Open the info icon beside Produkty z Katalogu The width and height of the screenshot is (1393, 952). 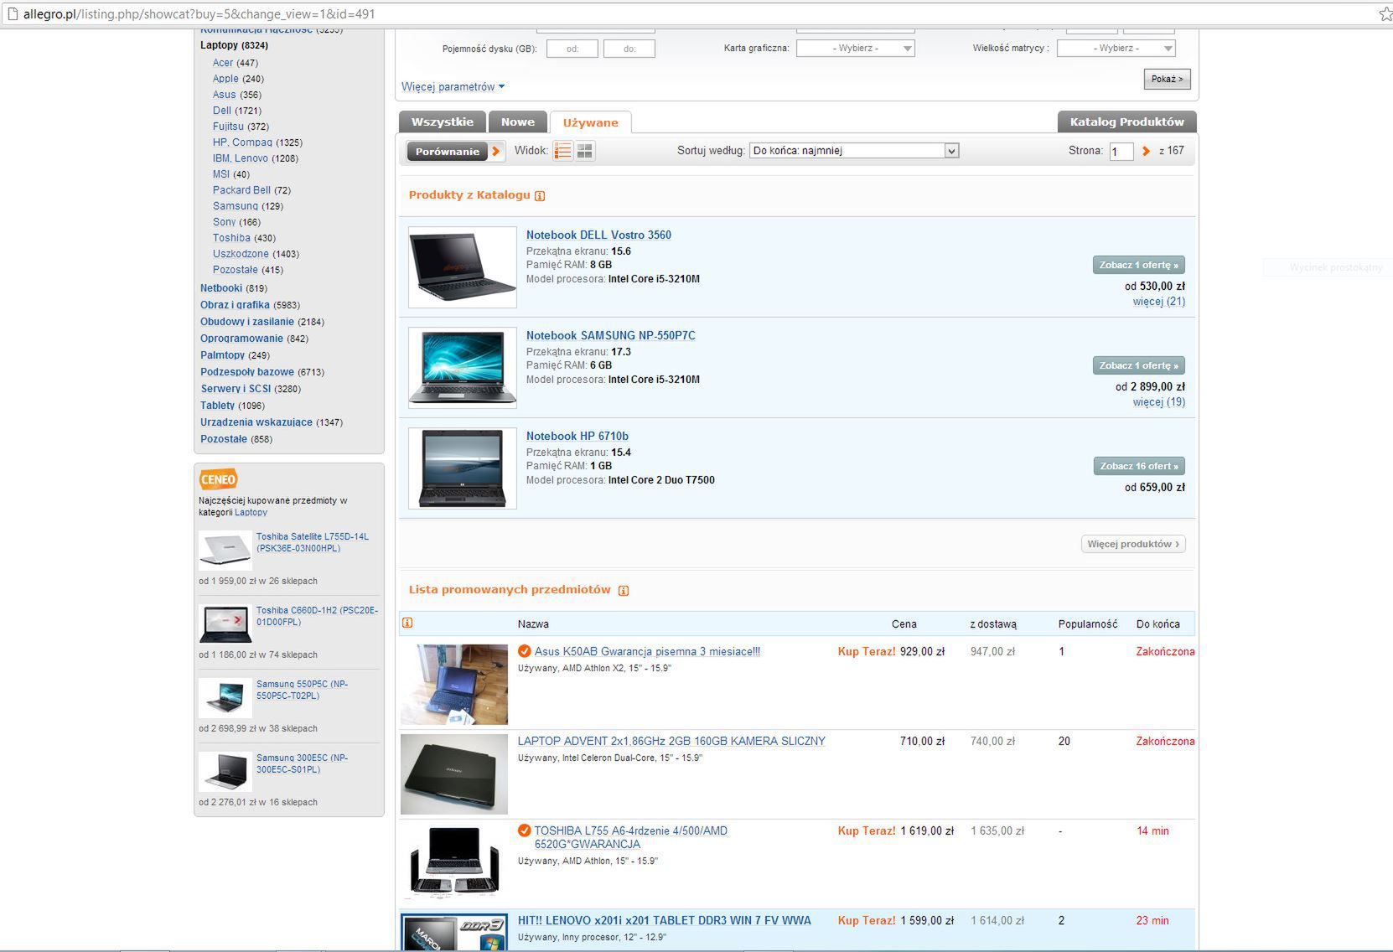coord(540,196)
